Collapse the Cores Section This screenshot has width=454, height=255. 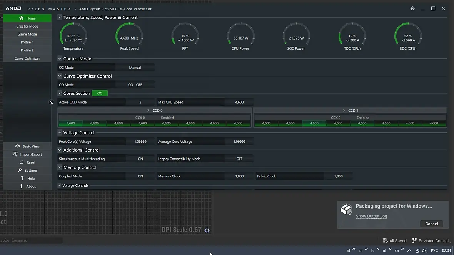tap(60, 93)
